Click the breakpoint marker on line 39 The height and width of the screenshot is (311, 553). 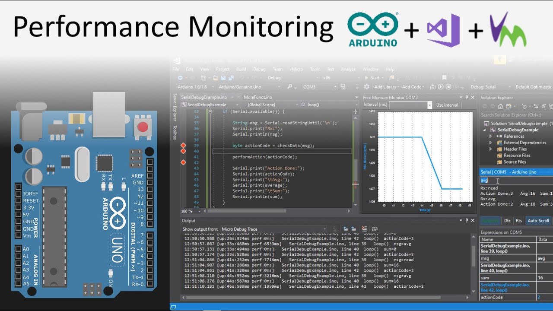click(x=183, y=146)
